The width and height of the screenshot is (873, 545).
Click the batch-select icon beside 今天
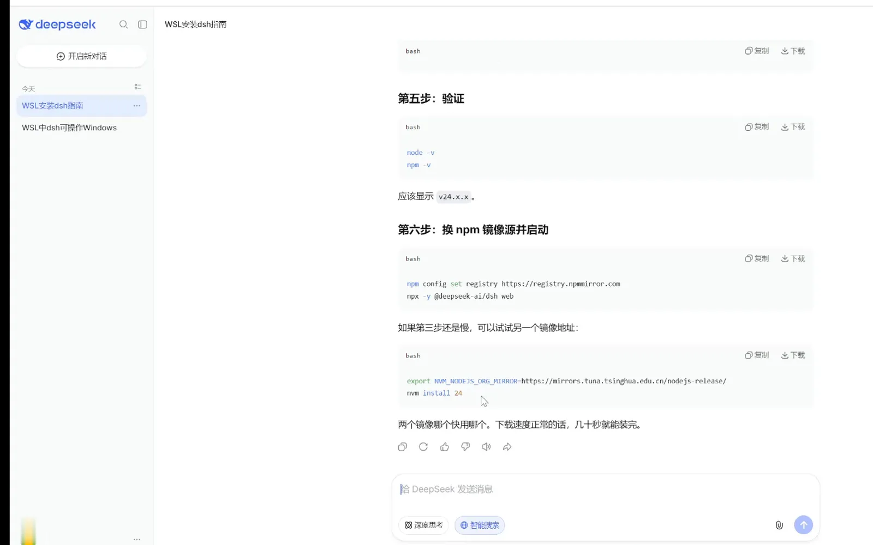[x=137, y=87]
